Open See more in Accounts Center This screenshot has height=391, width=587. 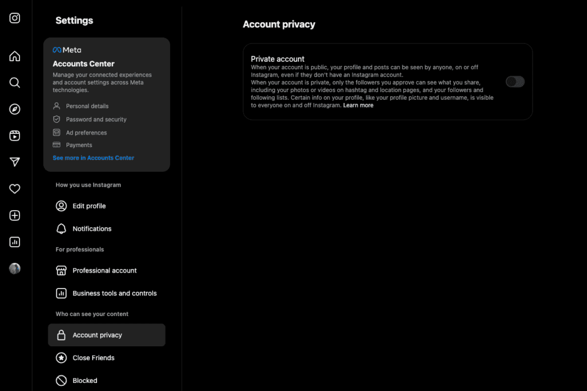[x=93, y=158]
